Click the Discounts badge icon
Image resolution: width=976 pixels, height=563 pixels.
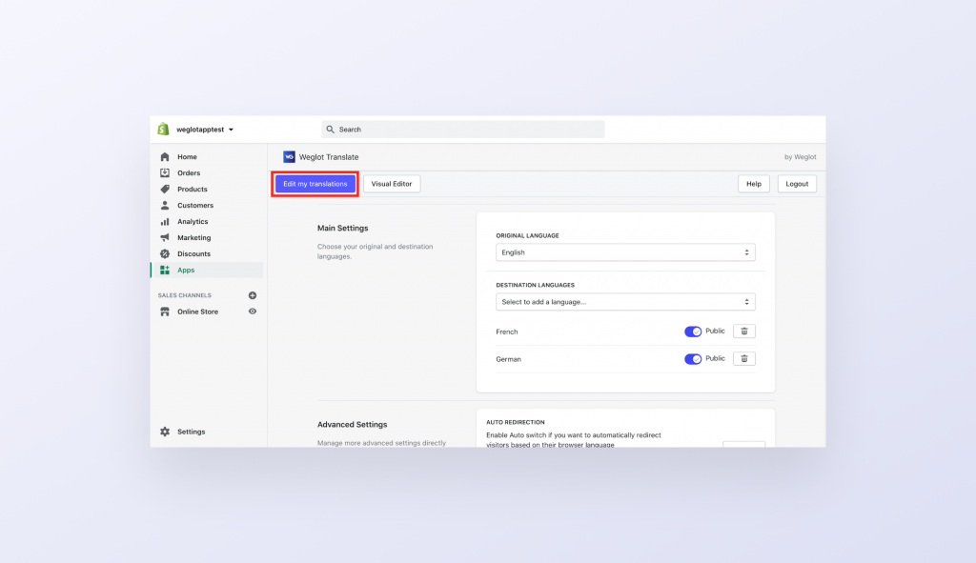pyautogui.click(x=165, y=254)
